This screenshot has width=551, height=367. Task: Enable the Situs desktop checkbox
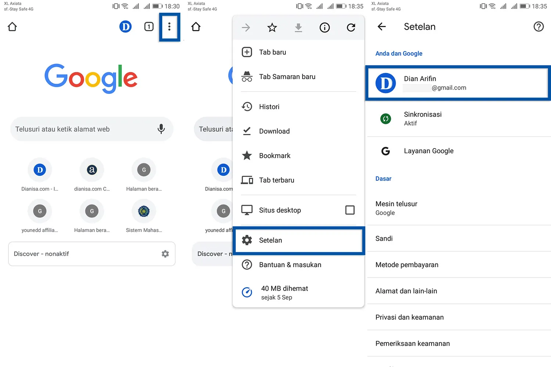(x=349, y=210)
